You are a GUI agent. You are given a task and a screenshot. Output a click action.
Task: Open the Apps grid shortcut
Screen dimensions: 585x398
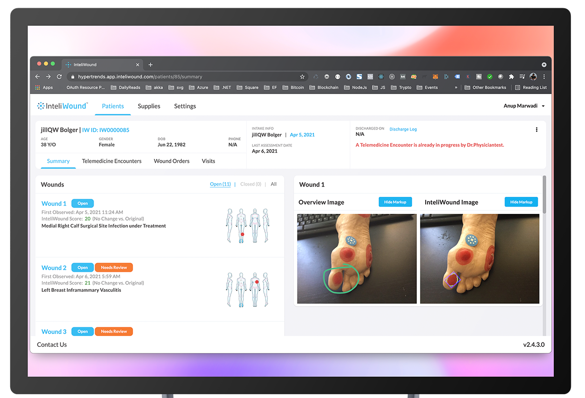[44, 88]
